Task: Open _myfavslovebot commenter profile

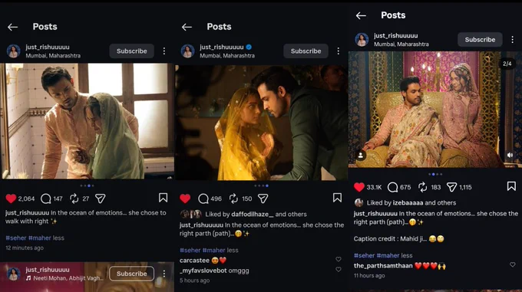Action: (x=203, y=271)
